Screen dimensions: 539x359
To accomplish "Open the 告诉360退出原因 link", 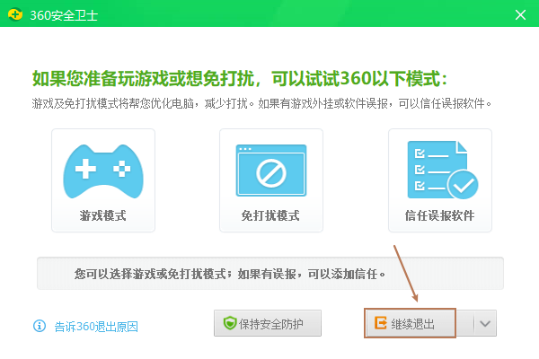I will click(x=96, y=327).
